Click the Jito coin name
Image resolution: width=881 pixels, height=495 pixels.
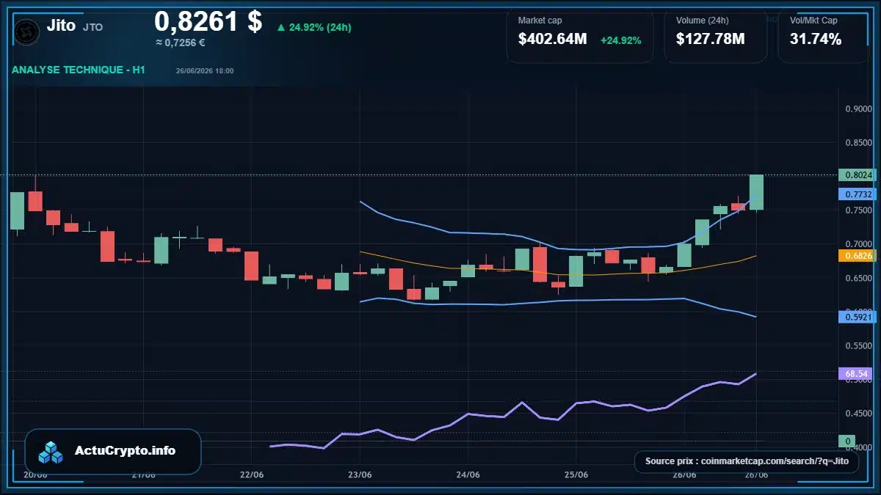coord(61,26)
